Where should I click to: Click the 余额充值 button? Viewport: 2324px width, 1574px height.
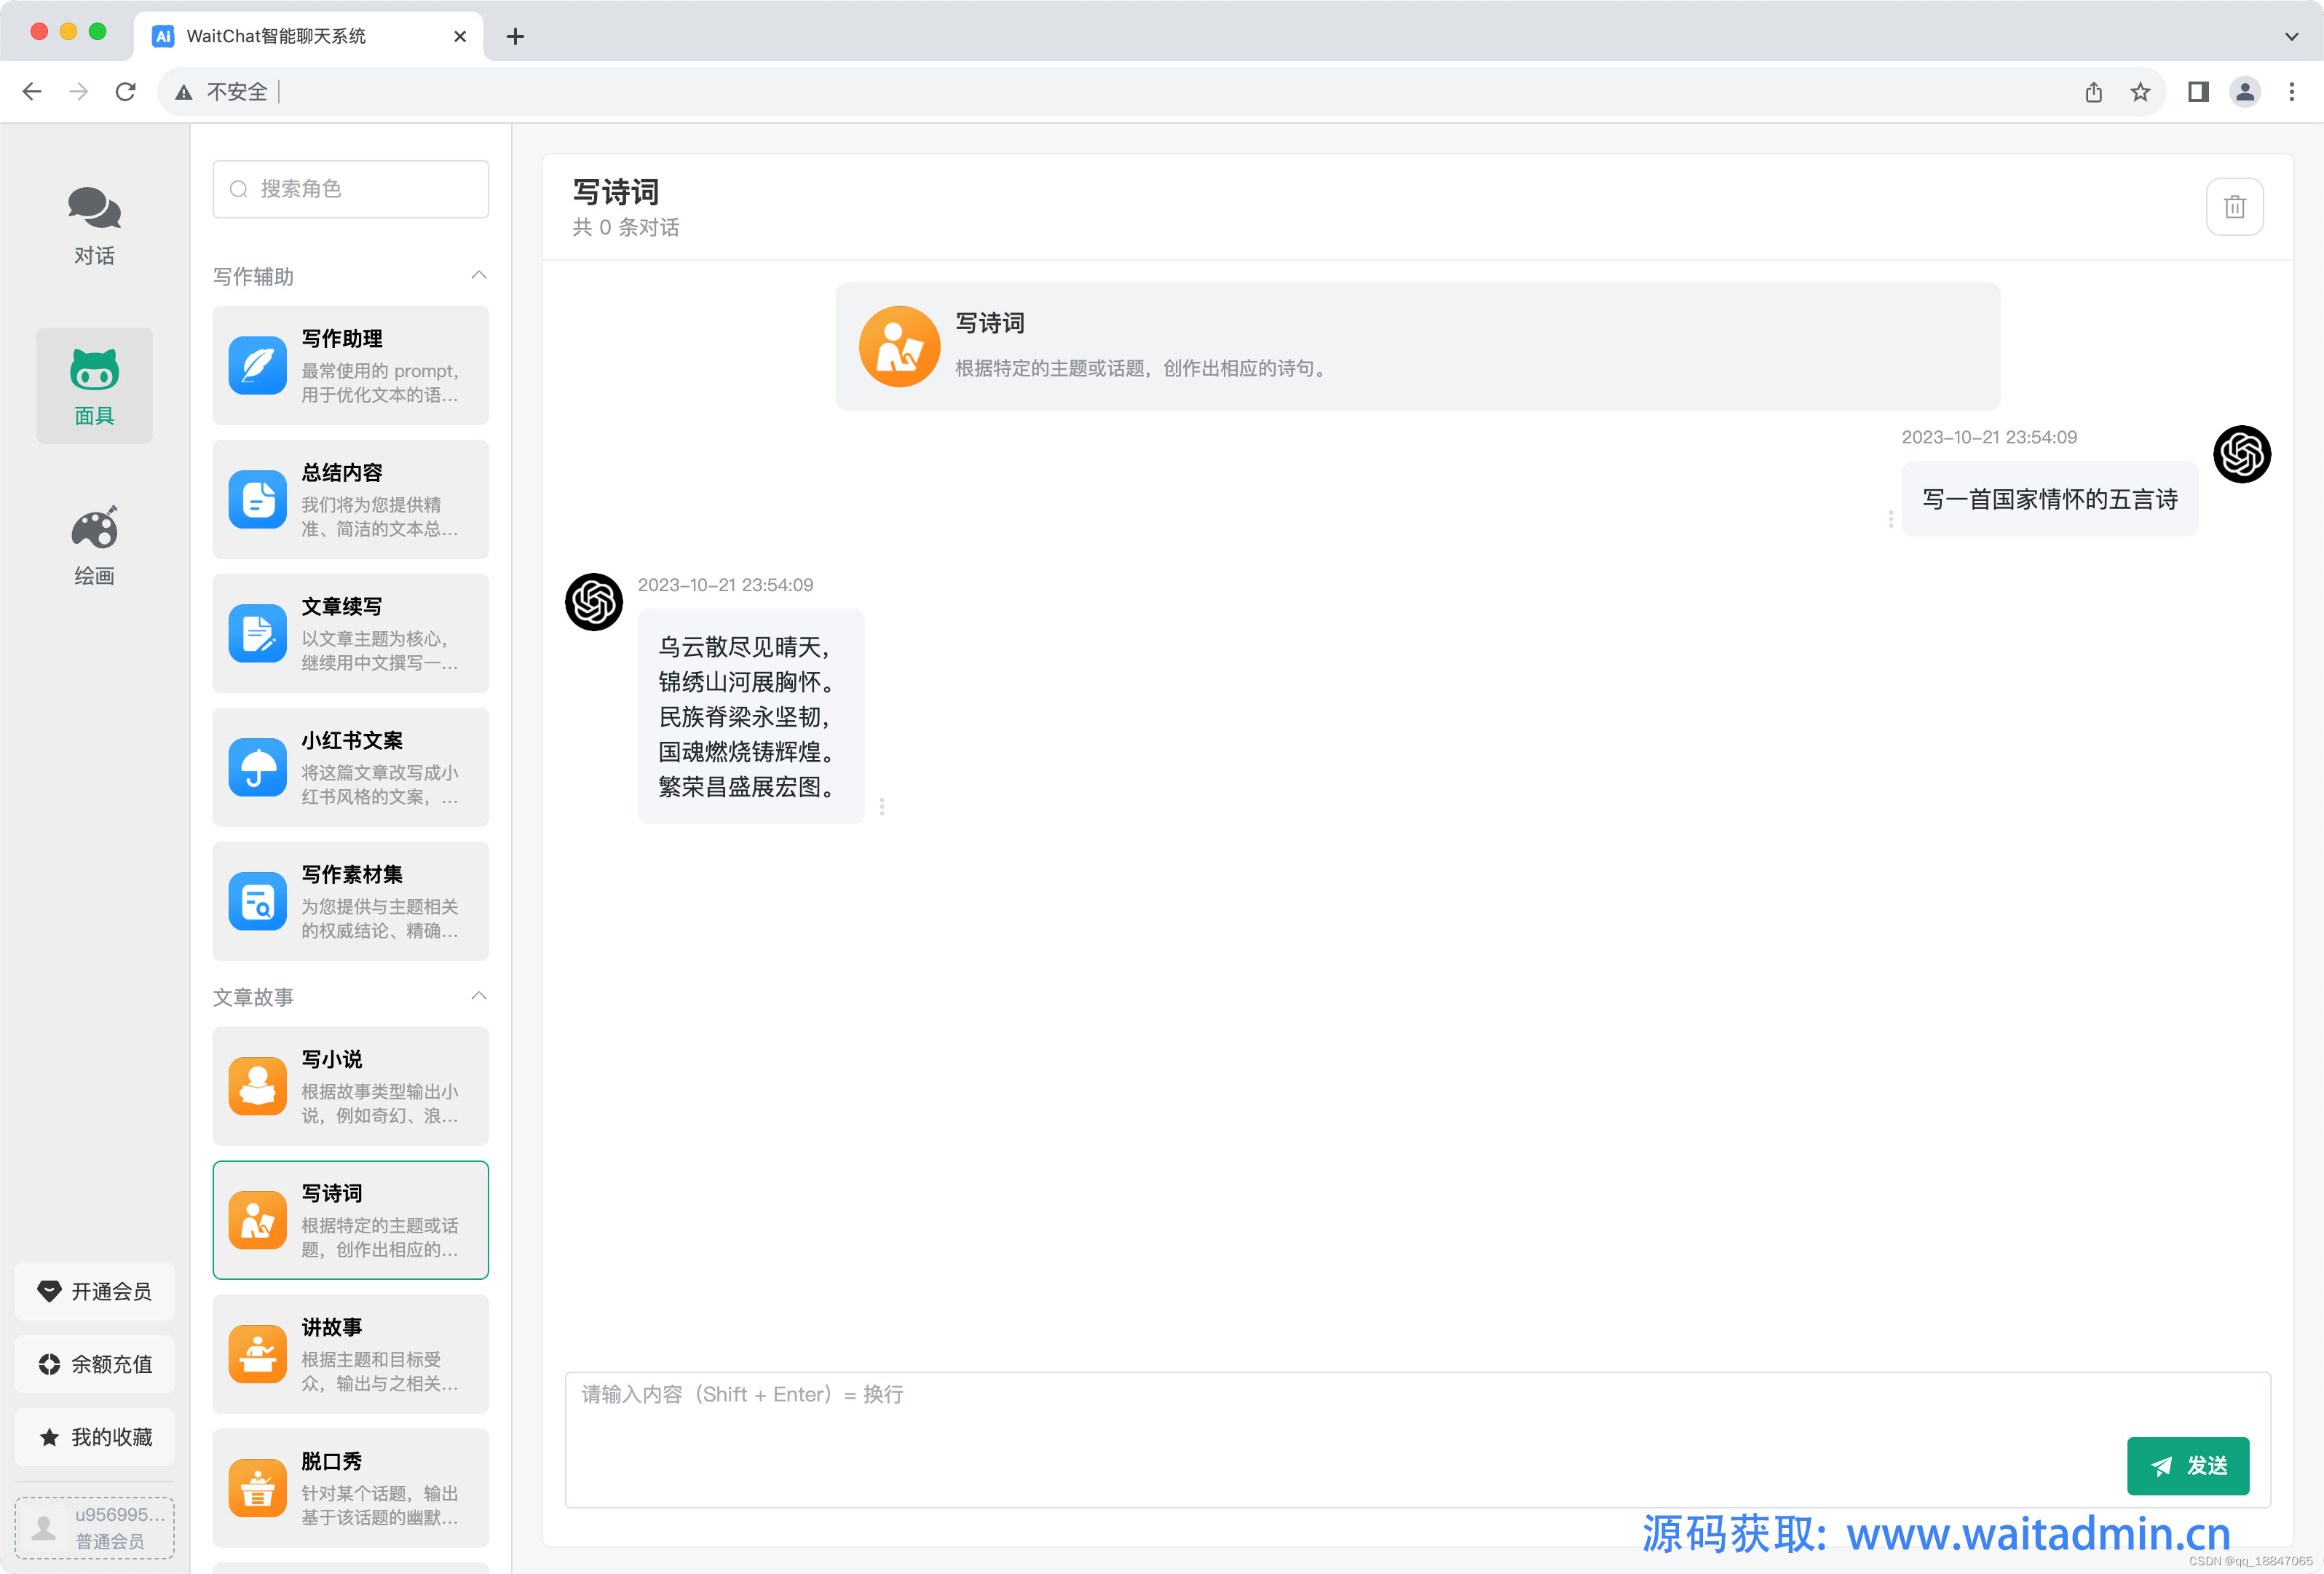click(94, 1364)
